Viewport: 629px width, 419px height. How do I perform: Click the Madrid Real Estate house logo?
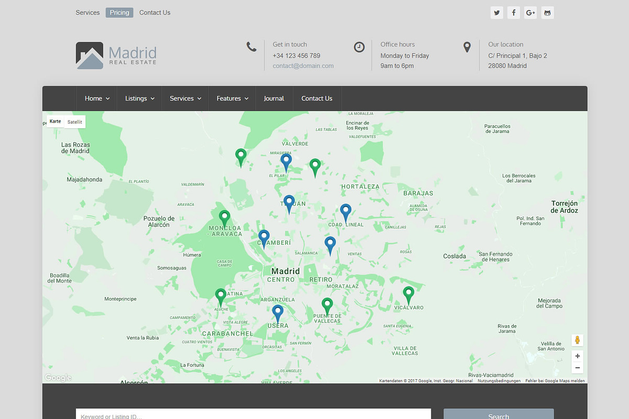coord(90,56)
